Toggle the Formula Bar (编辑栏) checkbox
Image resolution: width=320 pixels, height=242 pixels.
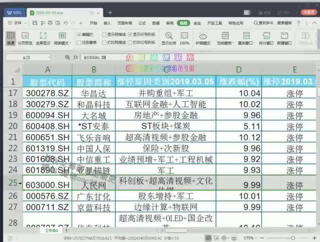pyautogui.click(x=79, y=35)
